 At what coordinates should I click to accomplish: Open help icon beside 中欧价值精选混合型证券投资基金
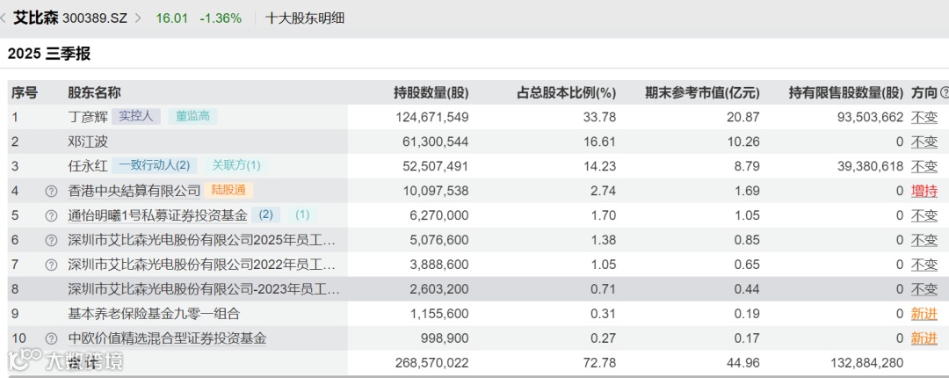tap(52, 338)
